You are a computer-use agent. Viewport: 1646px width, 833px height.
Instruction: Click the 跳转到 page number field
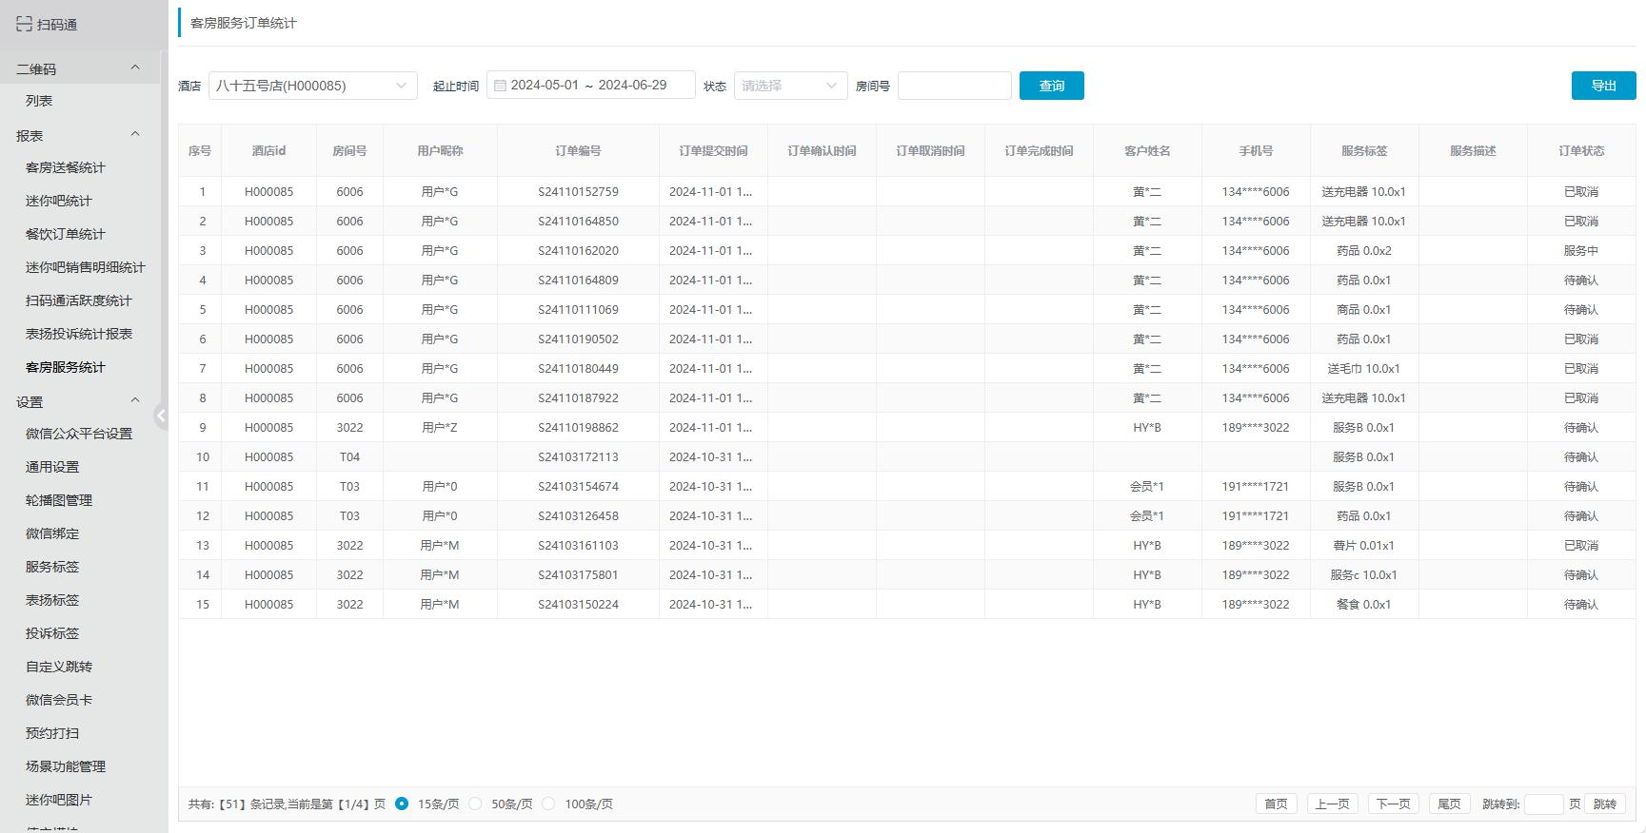tap(1543, 804)
